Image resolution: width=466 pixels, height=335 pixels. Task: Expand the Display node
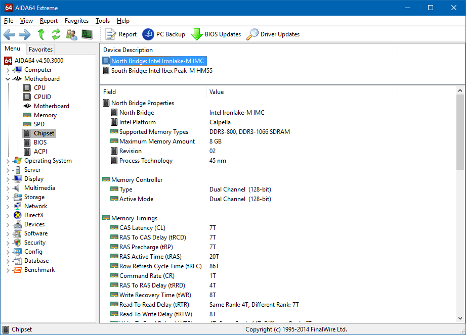tap(8, 179)
